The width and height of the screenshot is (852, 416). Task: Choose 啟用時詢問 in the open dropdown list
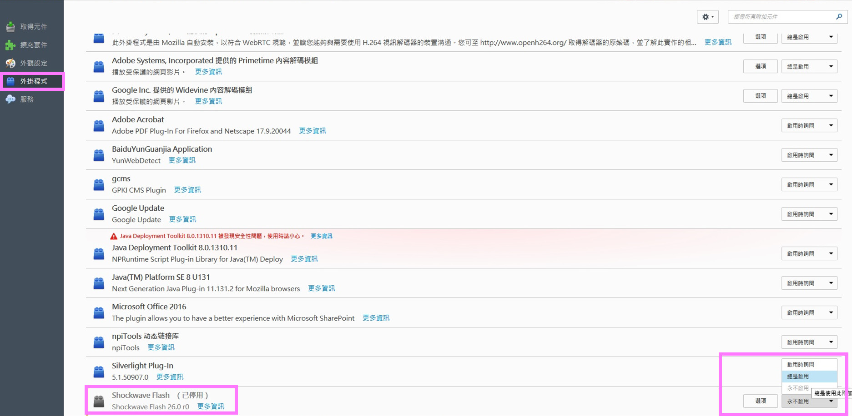(809, 365)
